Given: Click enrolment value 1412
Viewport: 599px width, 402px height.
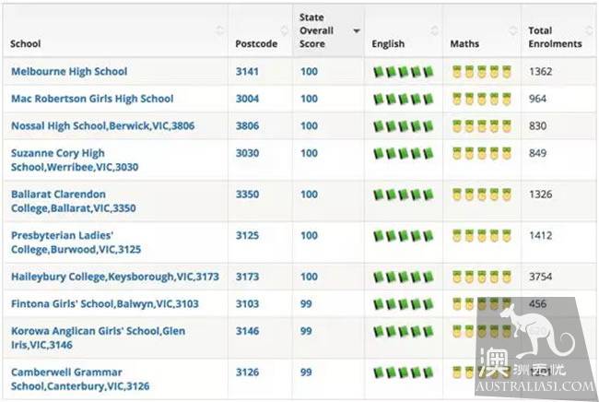Looking at the screenshot, I should coord(541,235).
